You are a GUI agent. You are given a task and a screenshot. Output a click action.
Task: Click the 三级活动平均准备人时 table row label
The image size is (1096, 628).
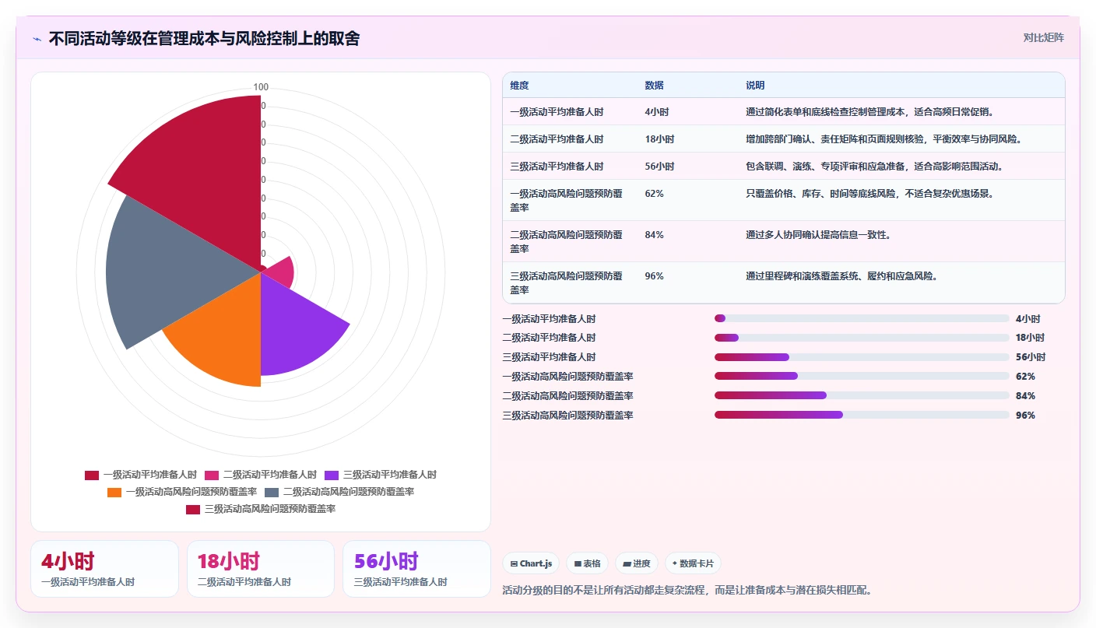(557, 167)
